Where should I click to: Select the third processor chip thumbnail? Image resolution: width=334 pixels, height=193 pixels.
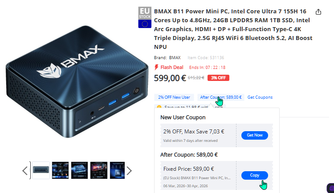click(79, 170)
